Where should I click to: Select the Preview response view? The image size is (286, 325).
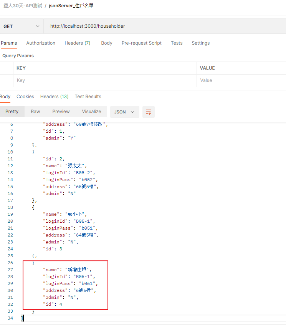tap(61, 112)
